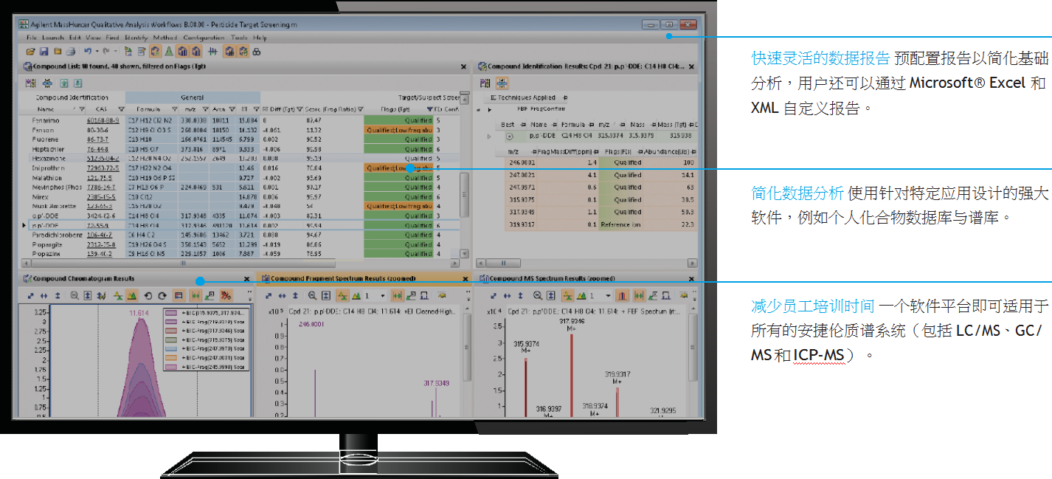The width and height of the screenshot is (1052, 479).
Task: Click the blue vertical-lines spectrum icon in main toolbar
Action: click(x=212, y=52)
